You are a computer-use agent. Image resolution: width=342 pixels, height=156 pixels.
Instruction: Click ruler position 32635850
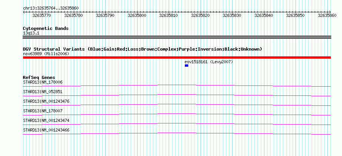click(x=296, y=15)
